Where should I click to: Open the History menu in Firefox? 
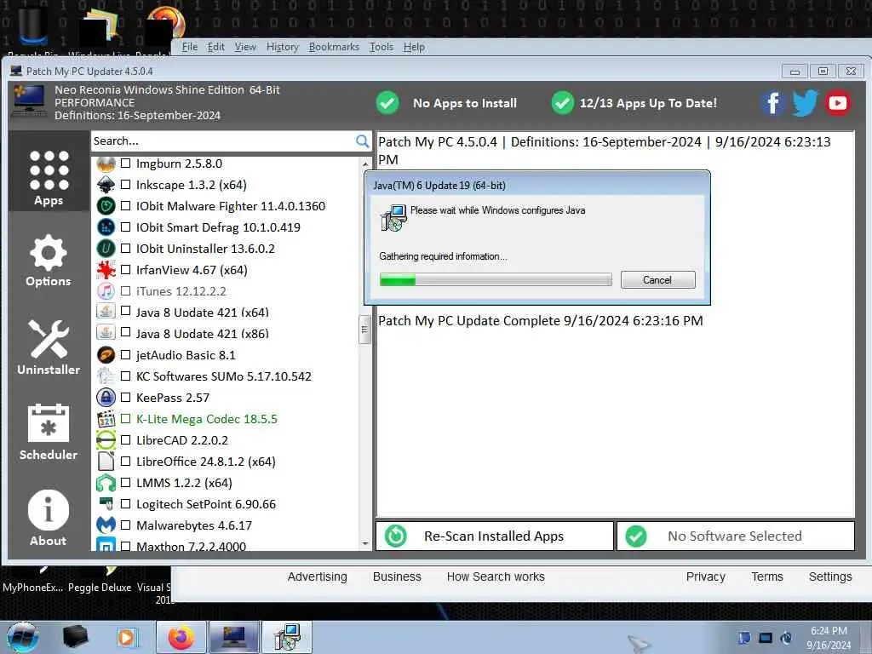coord(283,47)
